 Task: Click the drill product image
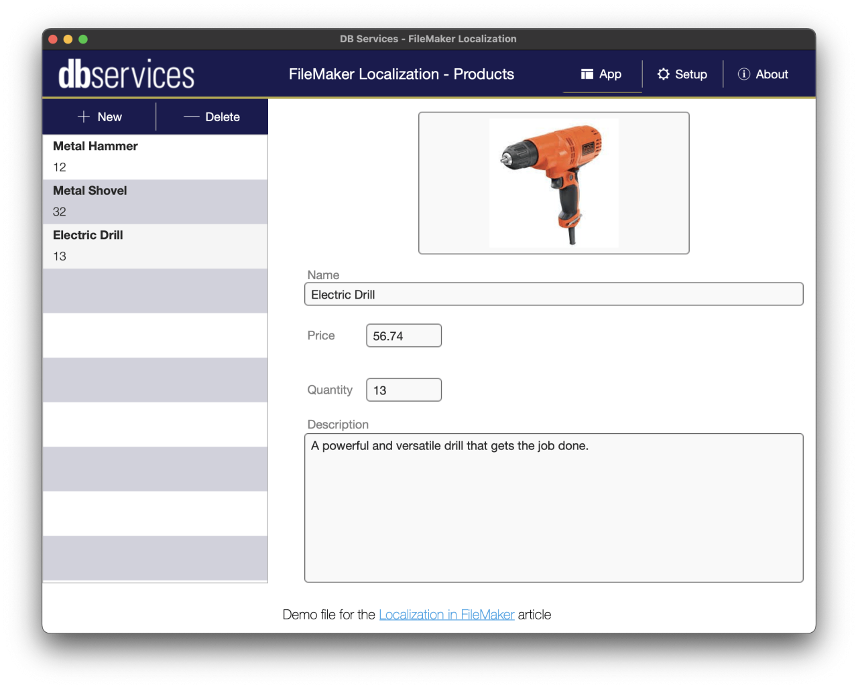(554, 183)
